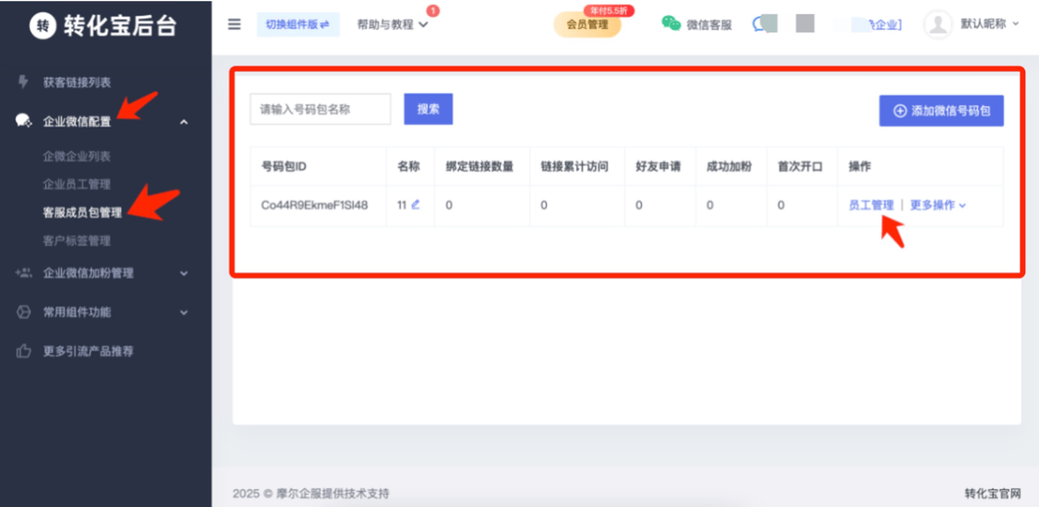Screen dimensions: 1039x507
Task: Click the hamburger menu collapse icon
Action: pos(235,24)
